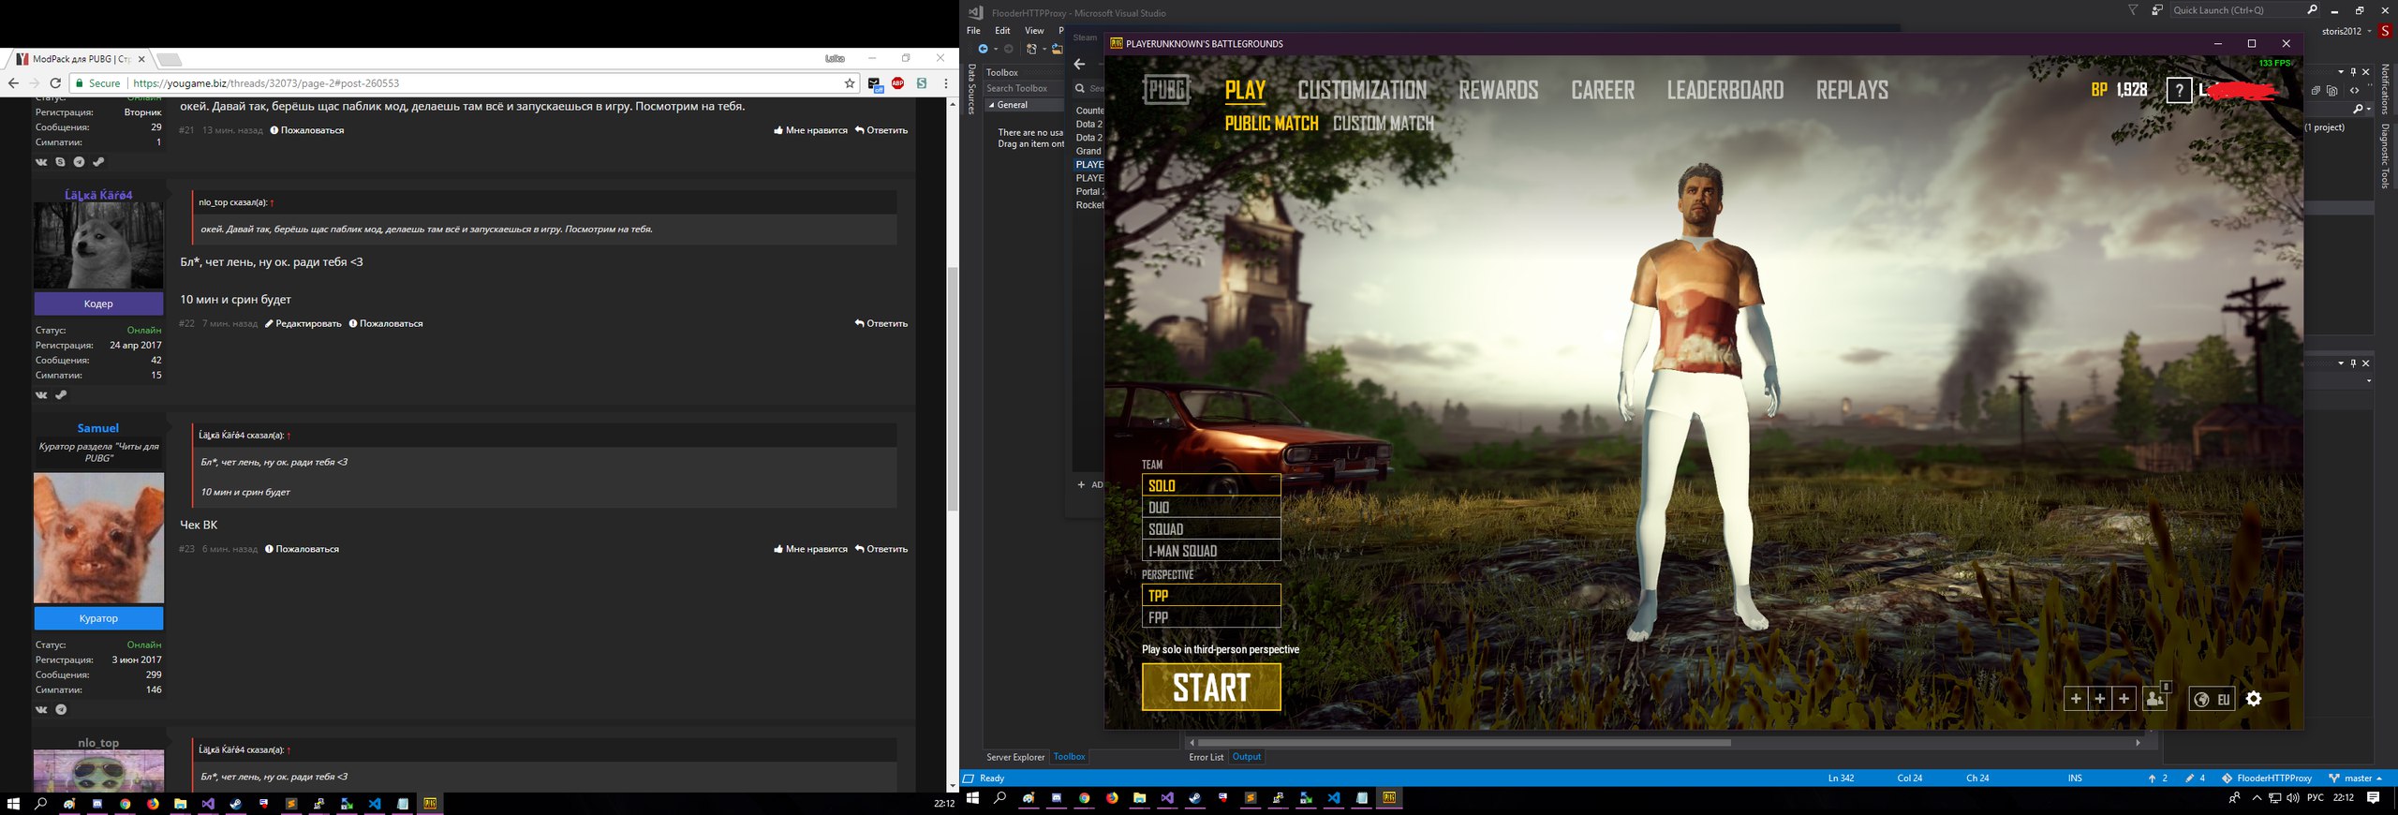Open the Data Sources side tab
Screen dimensions: 2398x815
971,90
